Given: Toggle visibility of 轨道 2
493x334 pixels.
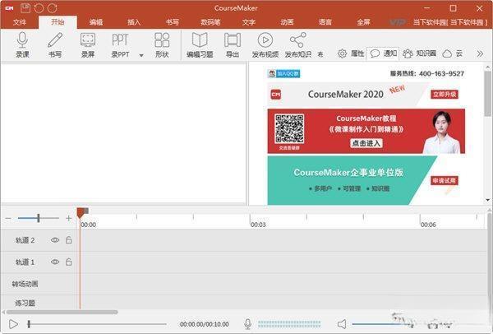Looking at the screenshot, I should coord(55,240).
